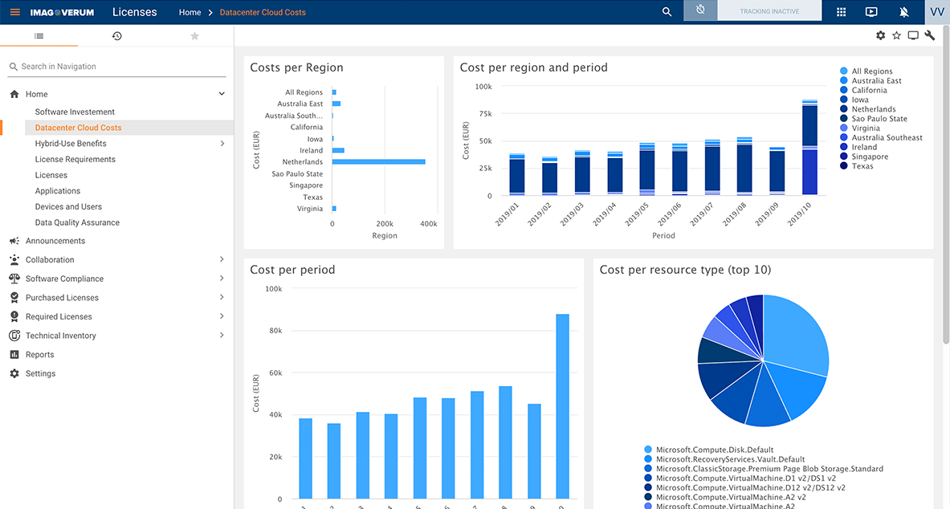Click the notification bell icon
The image size is (950, 509).
click(x=903, y=11)
